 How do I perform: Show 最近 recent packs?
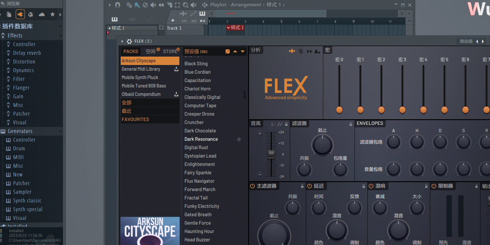150,111
